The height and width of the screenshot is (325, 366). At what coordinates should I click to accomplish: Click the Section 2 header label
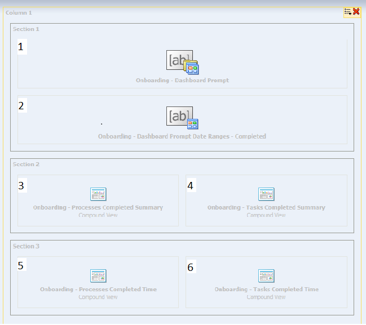click(x=26, y=164)
